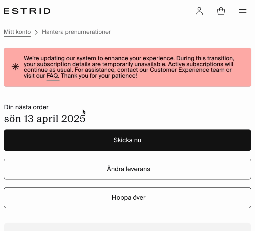Viewport: 255px width, 231px height.
Task: Click the pink system update notice
Action: 127,67
